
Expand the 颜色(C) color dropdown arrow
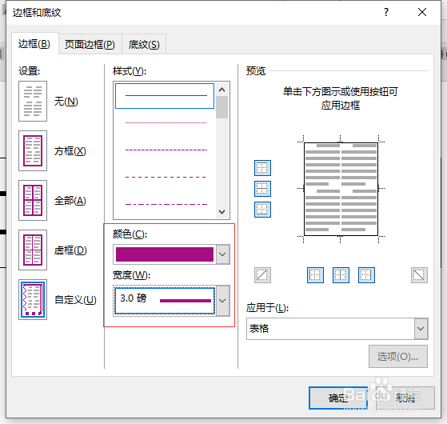pos(222,254)
